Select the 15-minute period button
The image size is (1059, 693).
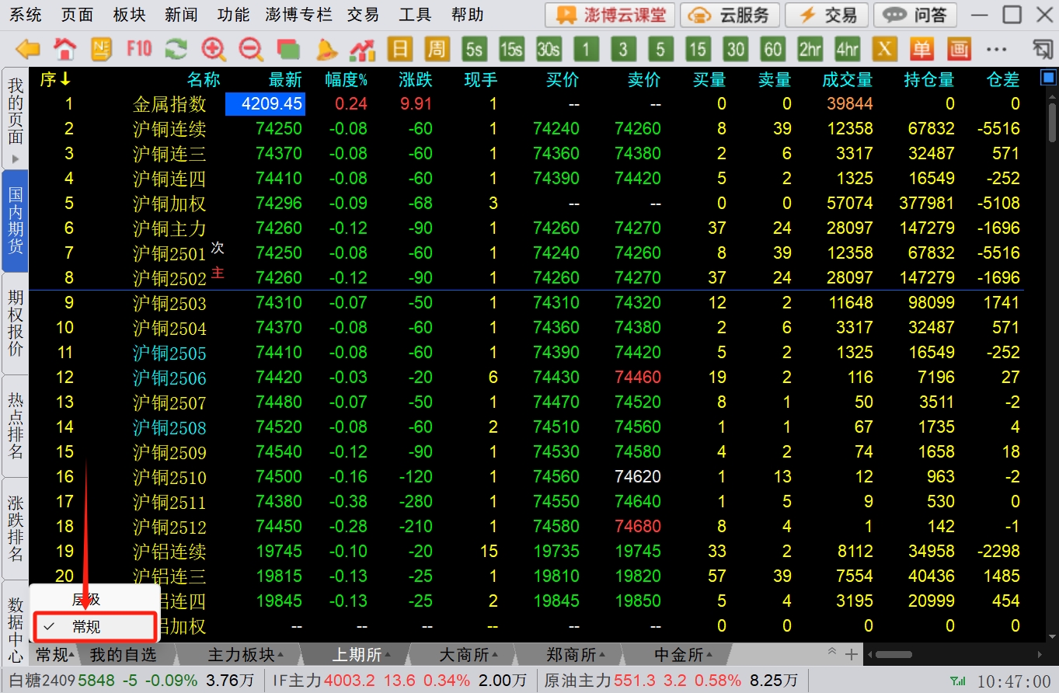[x=697, y=50]
